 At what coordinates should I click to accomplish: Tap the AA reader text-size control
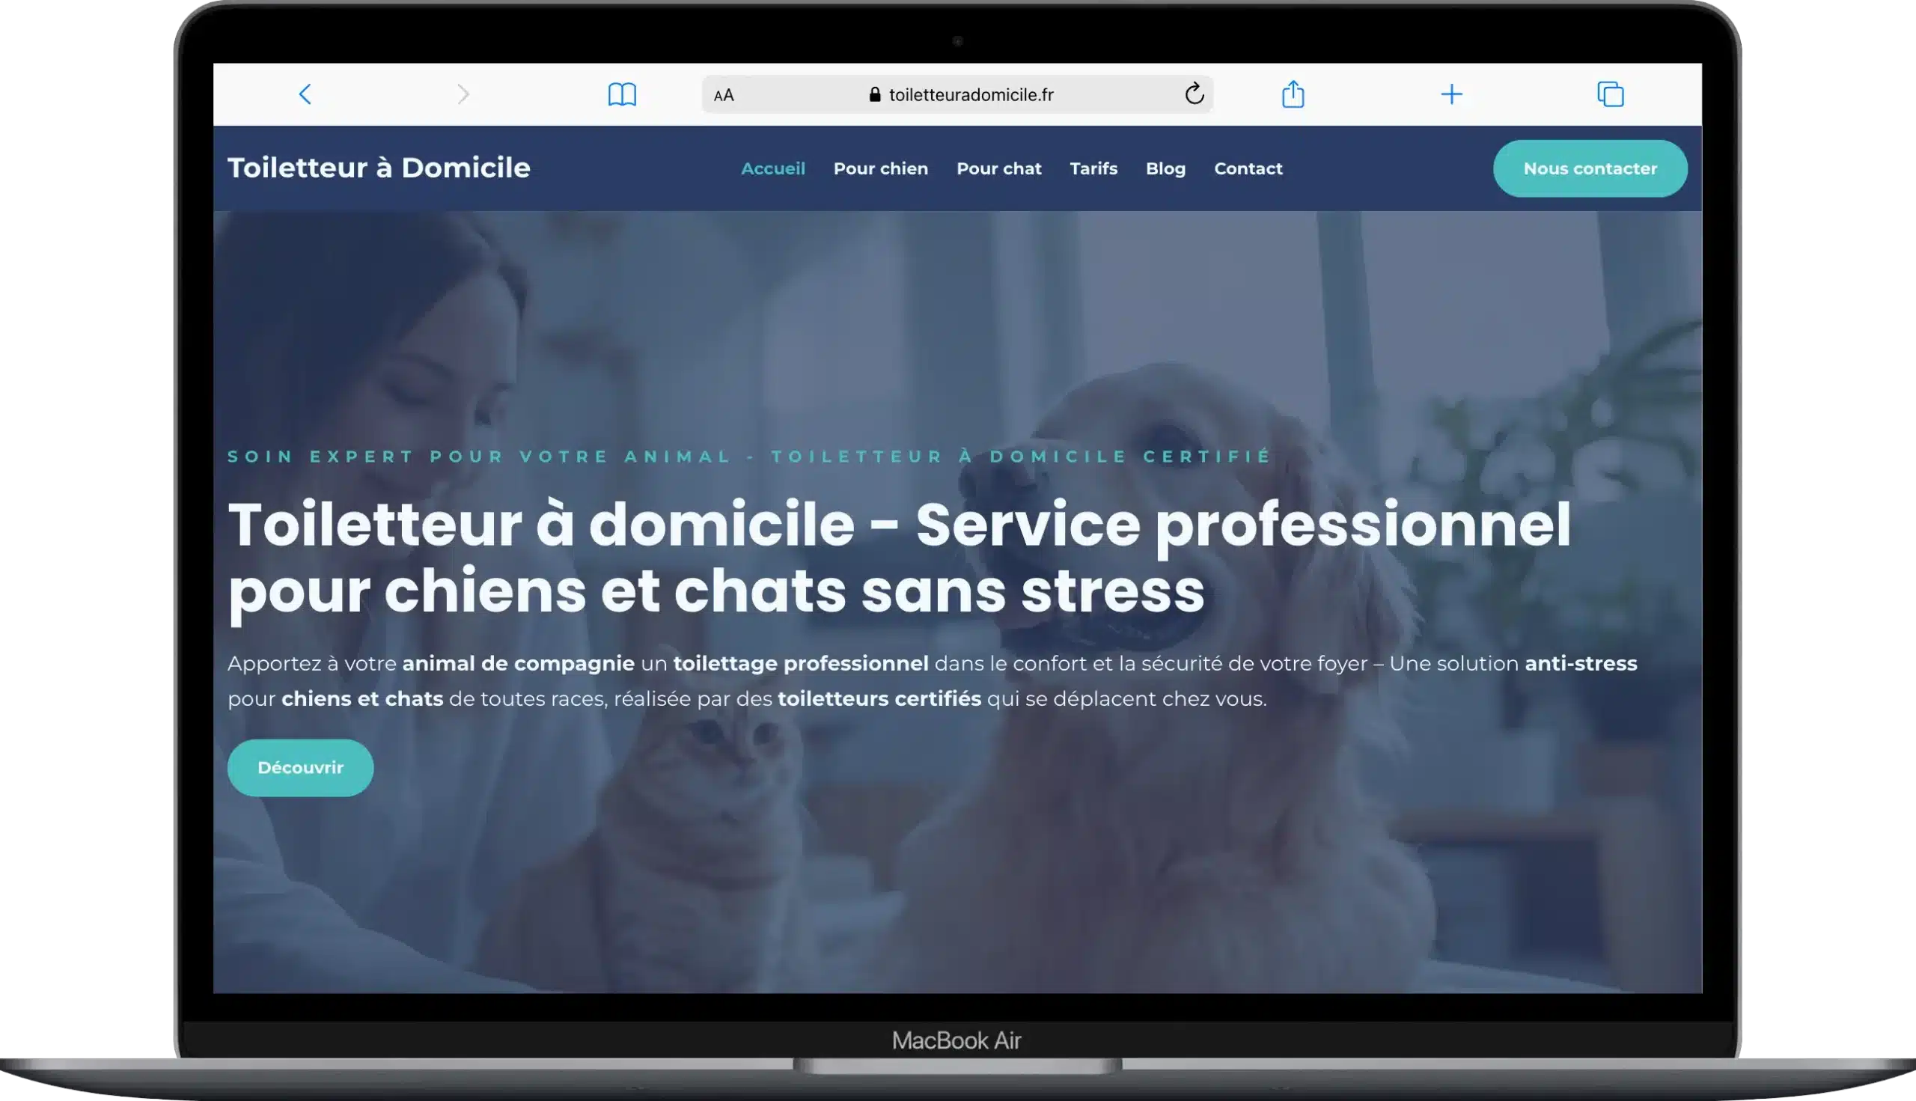coord(724,95)
